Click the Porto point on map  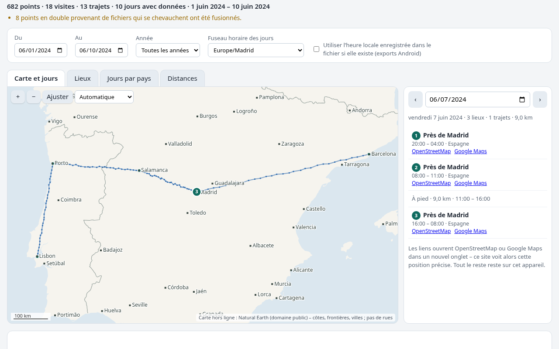(x=52, y=164)
